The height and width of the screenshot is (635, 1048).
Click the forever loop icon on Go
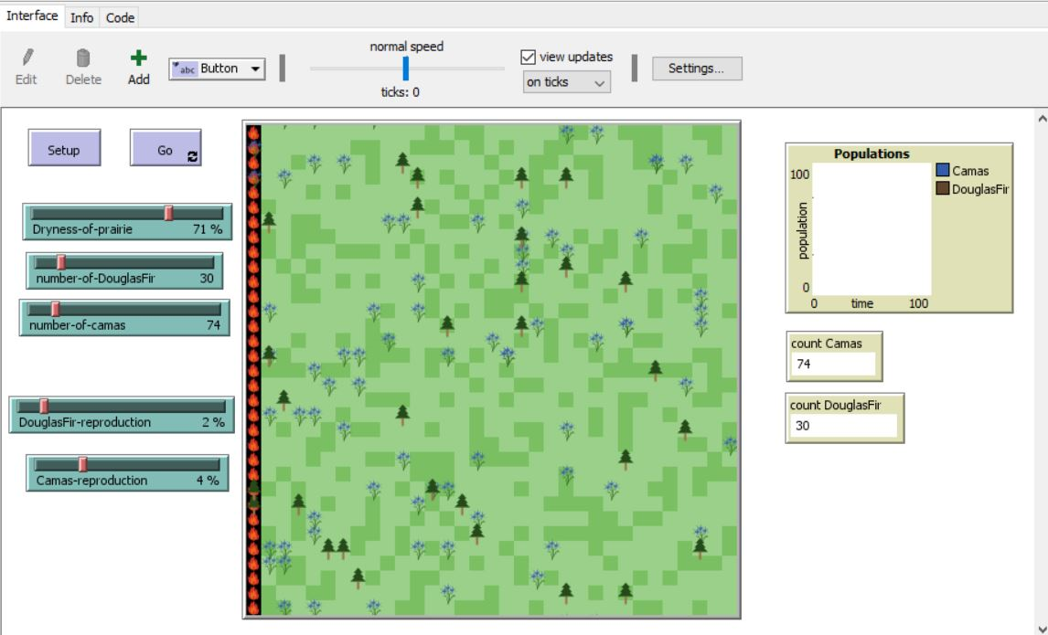[x=192, y=157]
